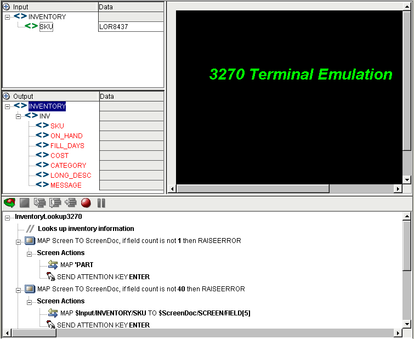Collapse the Output INV node

click(18, 116)
